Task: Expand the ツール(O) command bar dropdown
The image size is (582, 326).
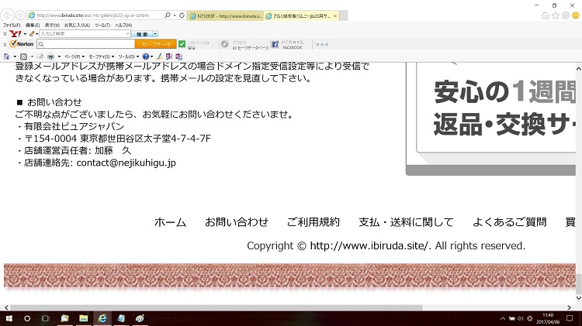Action: coord(128,57)
